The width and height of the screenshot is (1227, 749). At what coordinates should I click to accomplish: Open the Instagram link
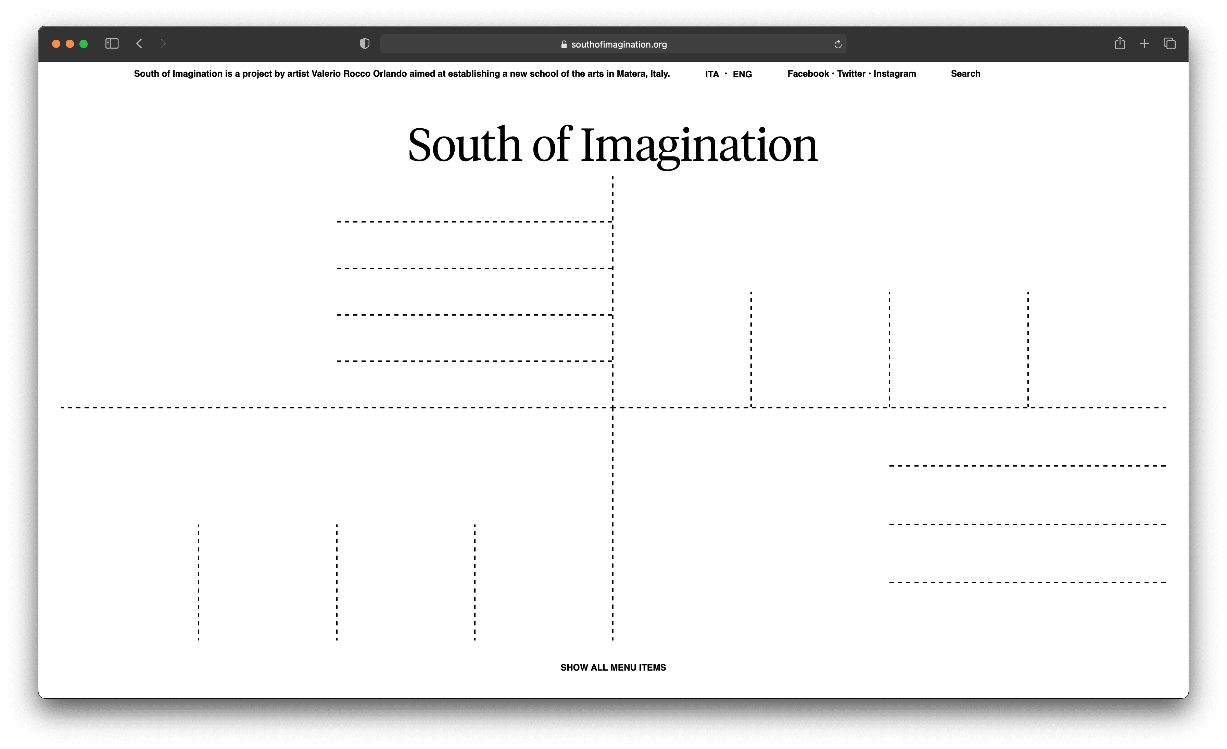pyautogui.click(x=894, y=74)
